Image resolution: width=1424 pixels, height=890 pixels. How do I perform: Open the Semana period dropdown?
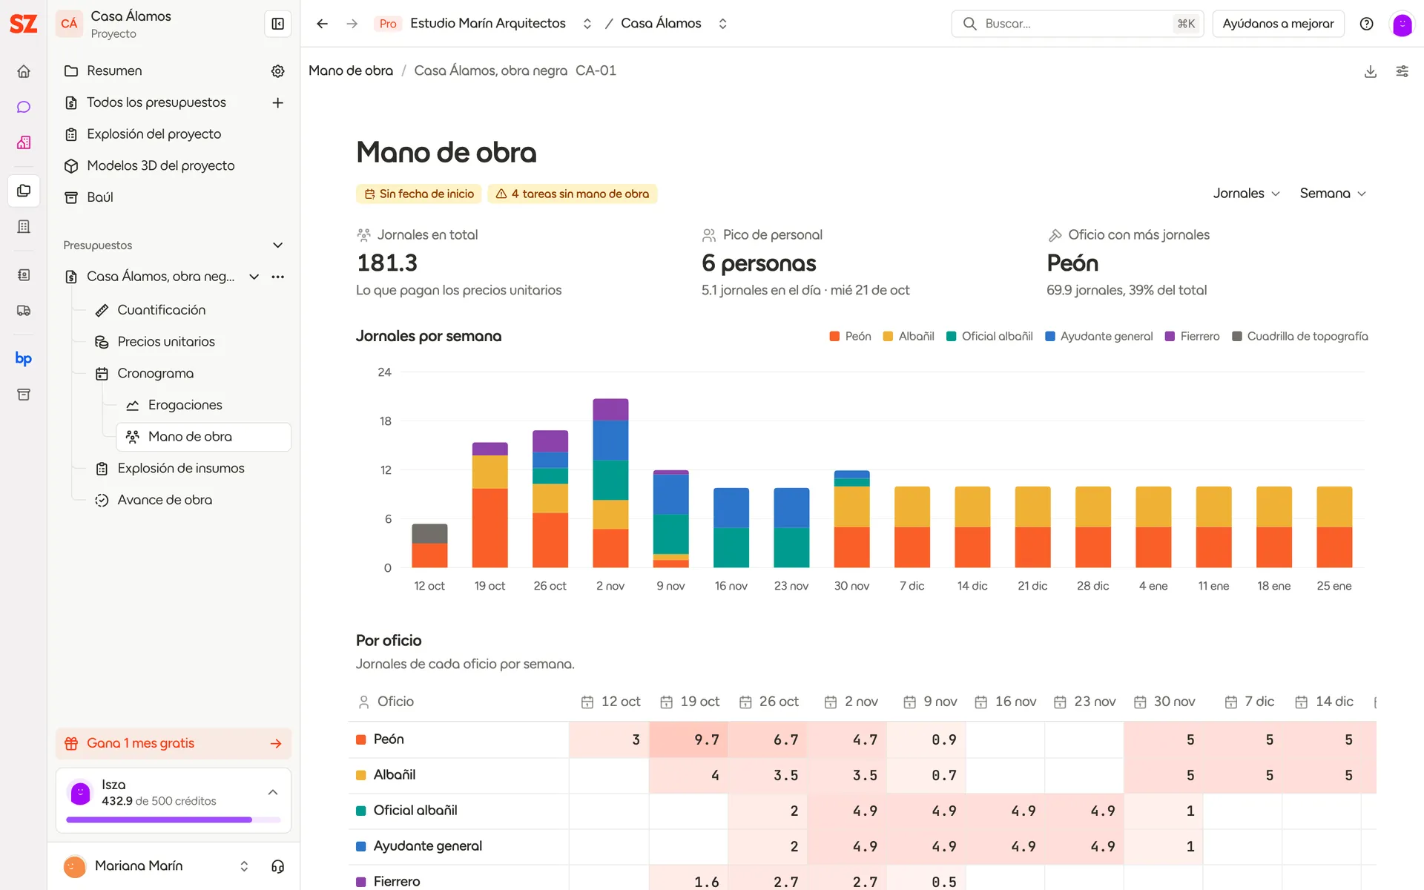1333,194
